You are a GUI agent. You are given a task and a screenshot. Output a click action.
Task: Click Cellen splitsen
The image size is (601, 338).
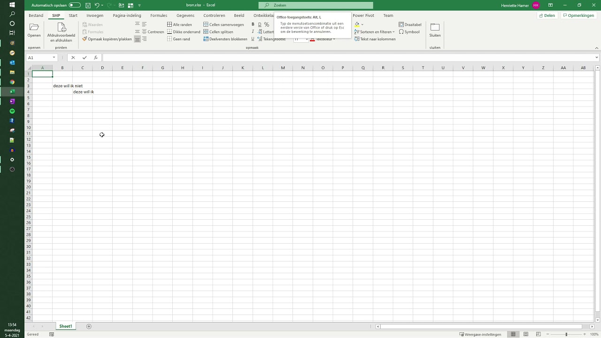218,32
